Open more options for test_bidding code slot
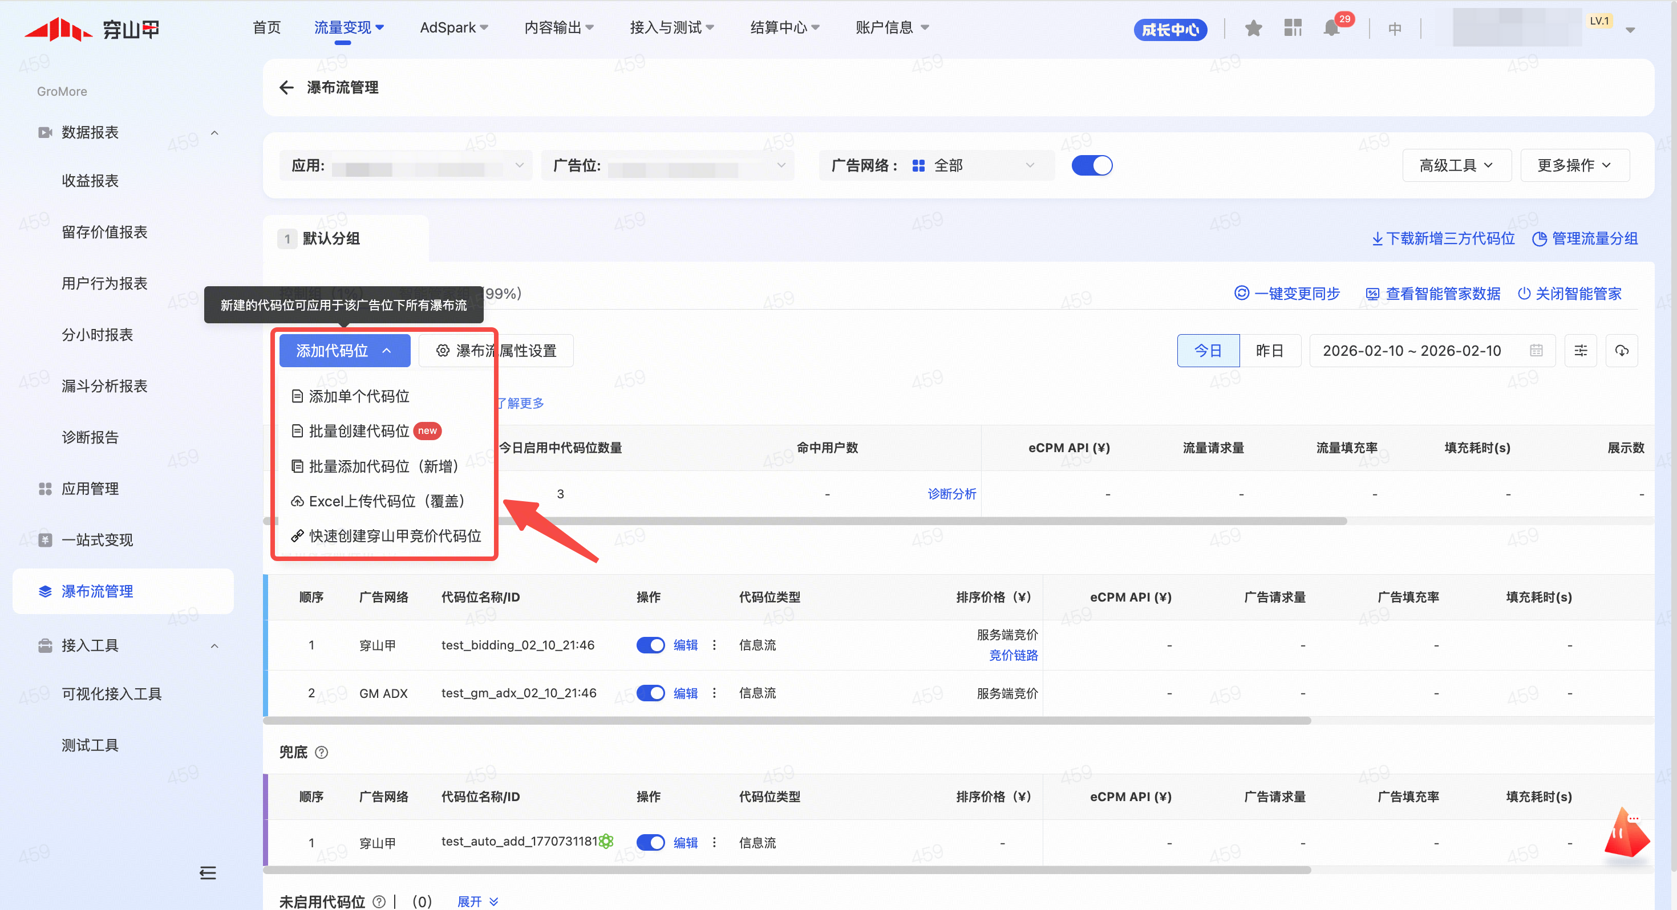The height and width of the screenshot is (910, 1677). (714, 645)
